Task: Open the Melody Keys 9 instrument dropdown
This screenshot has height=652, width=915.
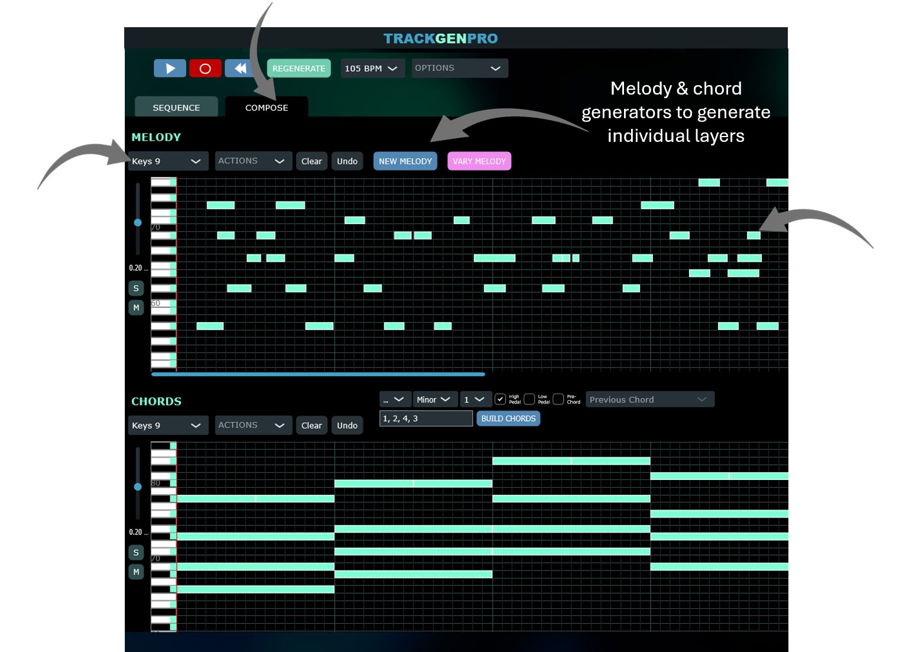Action: coord(168,161)
